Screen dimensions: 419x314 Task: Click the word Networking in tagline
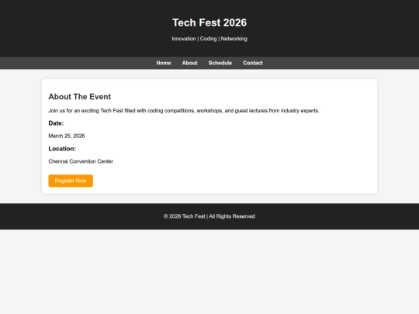pyautogui.click(x=234, y=39)
